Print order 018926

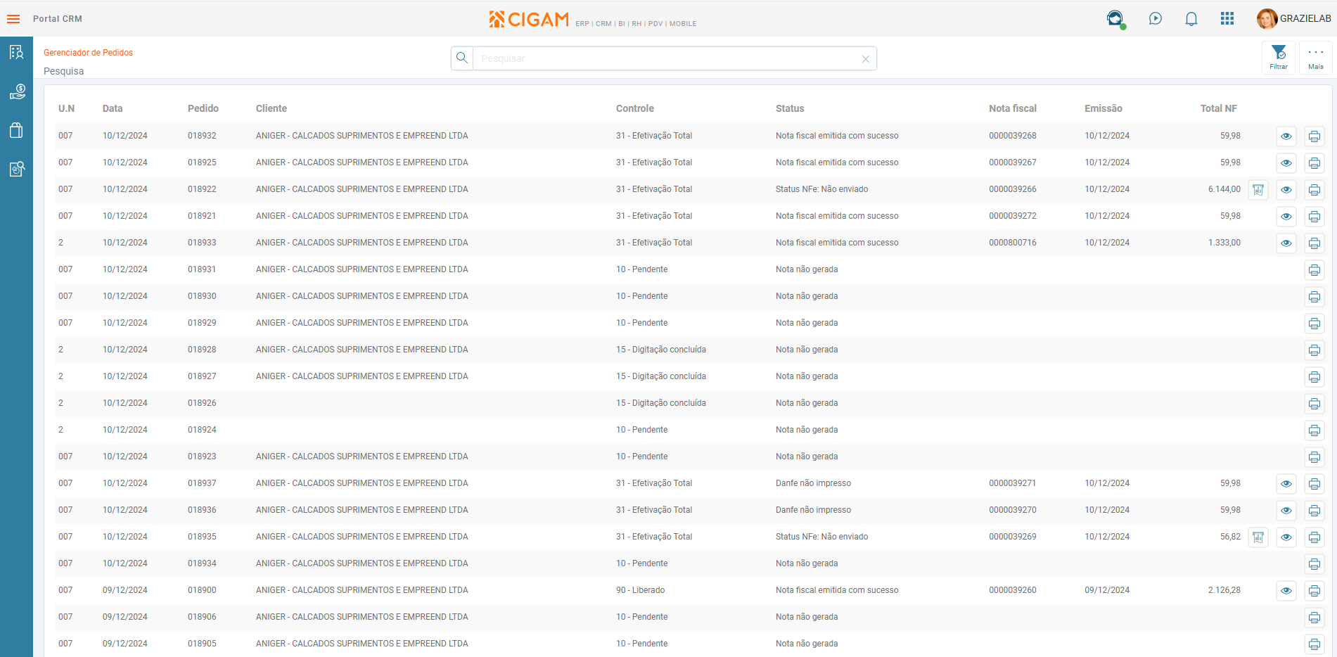click(1314, 404)
